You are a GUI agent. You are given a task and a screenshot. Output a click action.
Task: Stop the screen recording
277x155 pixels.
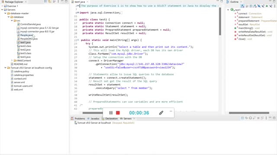(x=118, y=113)
